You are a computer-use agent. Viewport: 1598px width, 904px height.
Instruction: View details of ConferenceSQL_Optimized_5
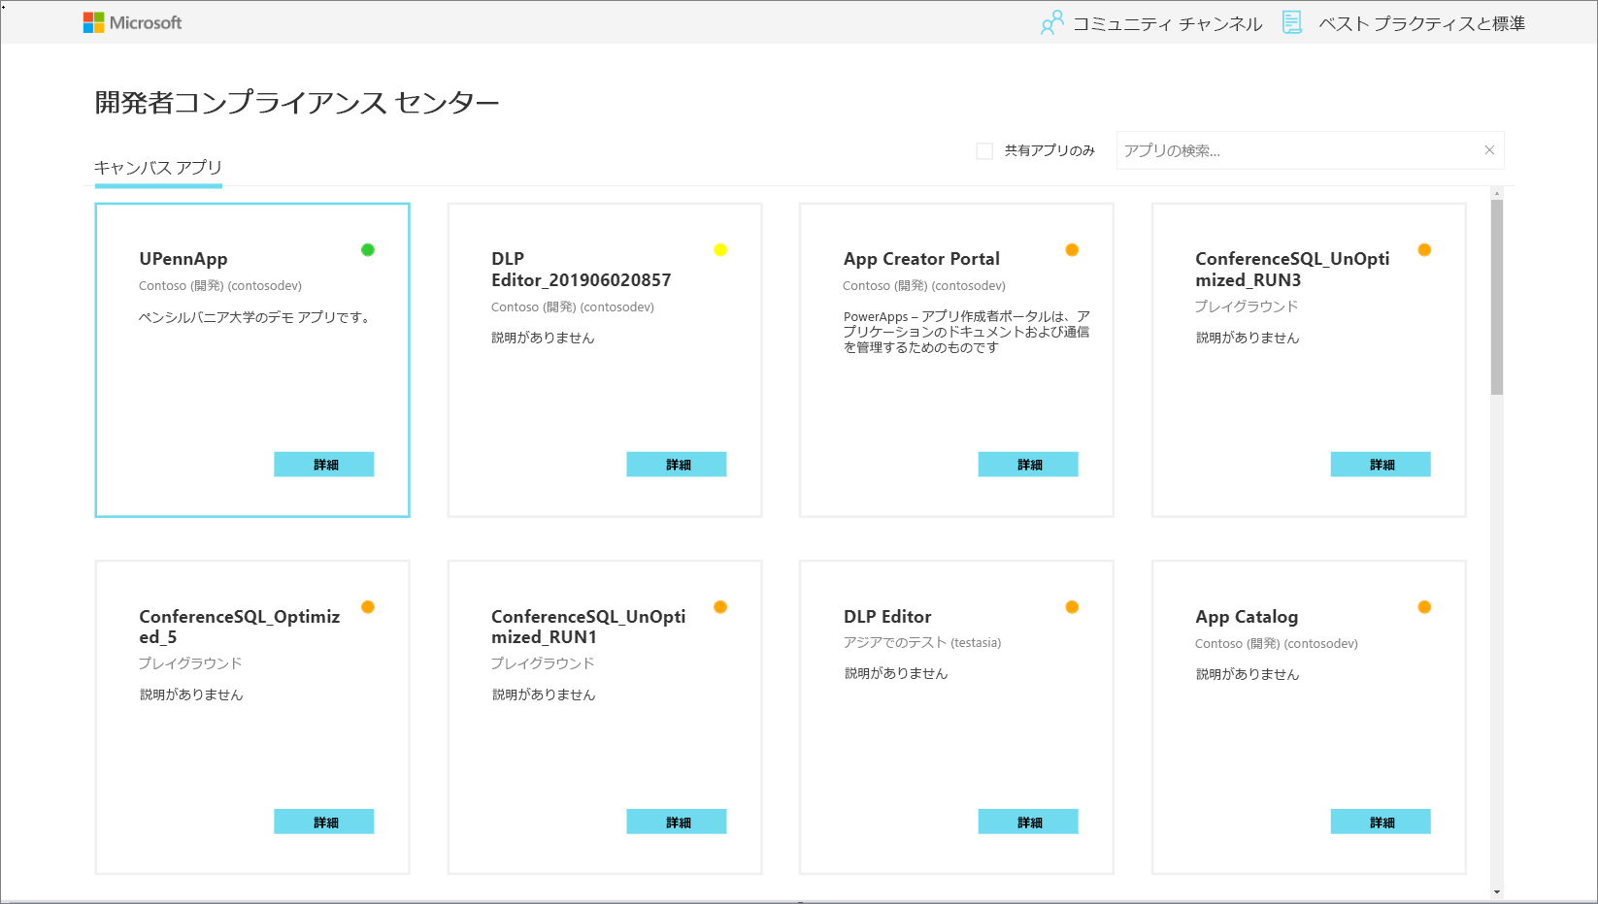tap(323, 821)
